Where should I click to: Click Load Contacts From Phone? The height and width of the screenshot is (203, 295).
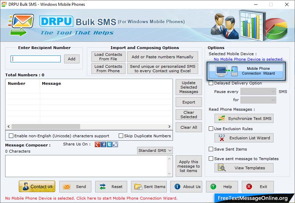click(x=108, y=68)
